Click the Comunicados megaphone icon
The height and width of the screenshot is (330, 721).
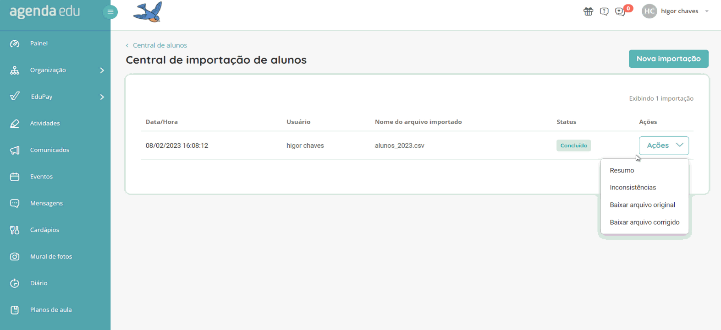(15, 150)
